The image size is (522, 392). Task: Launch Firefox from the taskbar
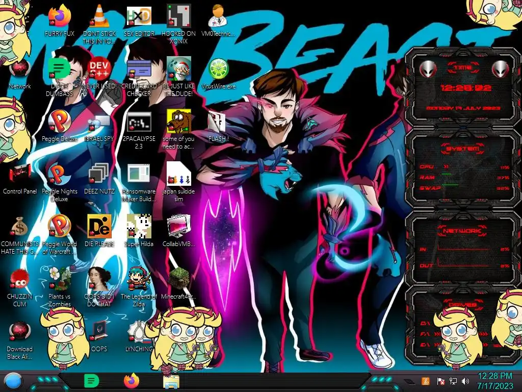pos(132,381)
